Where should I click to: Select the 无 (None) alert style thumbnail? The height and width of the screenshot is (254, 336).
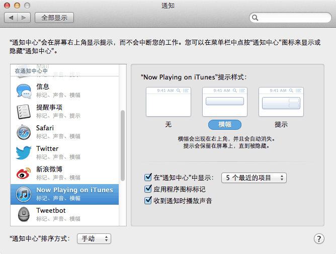[x=169, y=102]
